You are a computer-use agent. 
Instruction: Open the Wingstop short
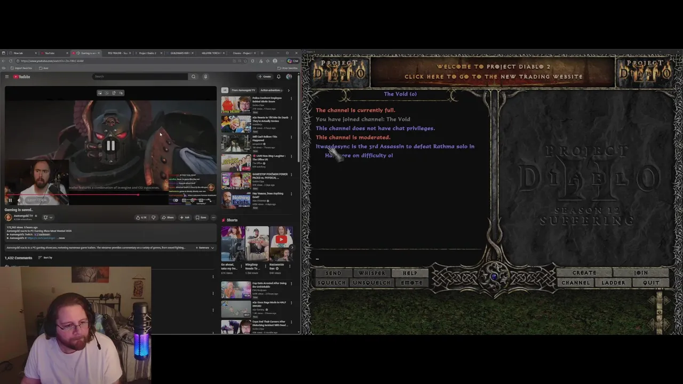point(257,244)
